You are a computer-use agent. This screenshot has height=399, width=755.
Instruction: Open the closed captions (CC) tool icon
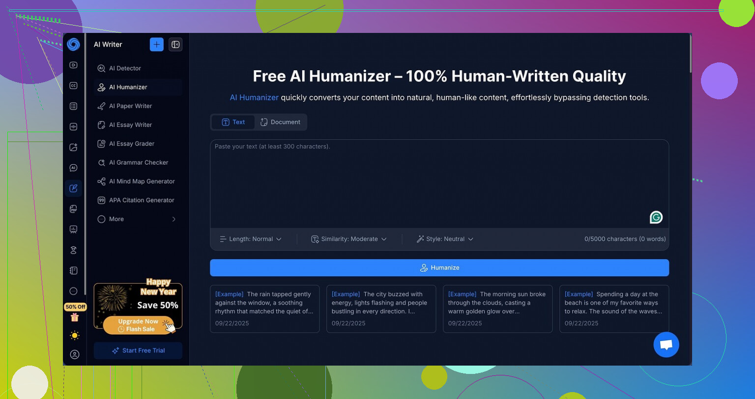pyautogui.click(x=73, y=85)
